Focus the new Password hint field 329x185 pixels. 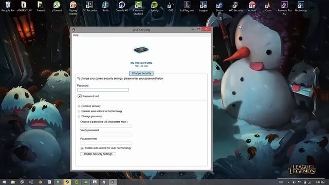click(106, 143)
